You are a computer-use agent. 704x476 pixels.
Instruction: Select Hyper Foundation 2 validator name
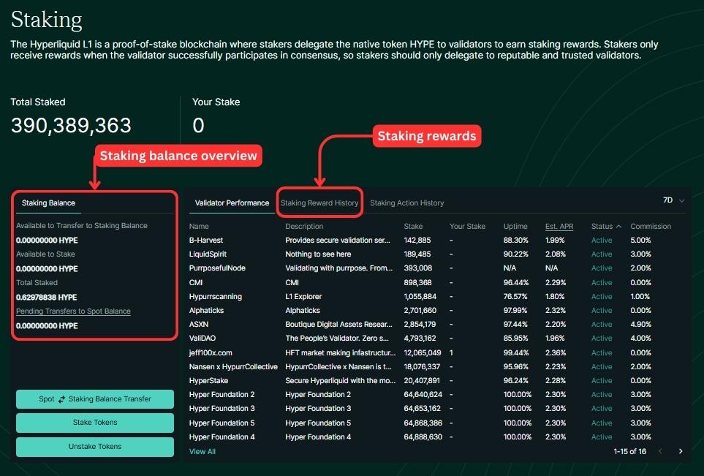pyautogui.click(x=222, y=395)
